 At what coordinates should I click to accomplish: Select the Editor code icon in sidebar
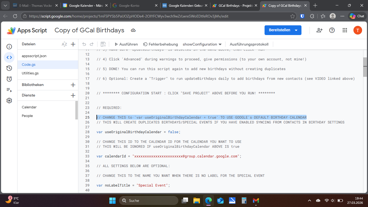(x=9, y=57)
